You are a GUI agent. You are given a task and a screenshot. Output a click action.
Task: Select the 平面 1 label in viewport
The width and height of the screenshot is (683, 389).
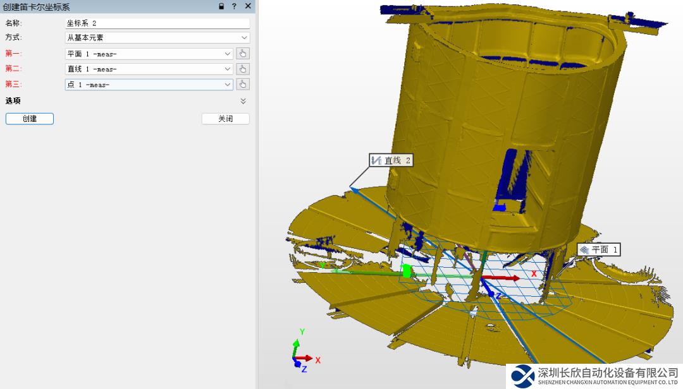click(599, 249)
